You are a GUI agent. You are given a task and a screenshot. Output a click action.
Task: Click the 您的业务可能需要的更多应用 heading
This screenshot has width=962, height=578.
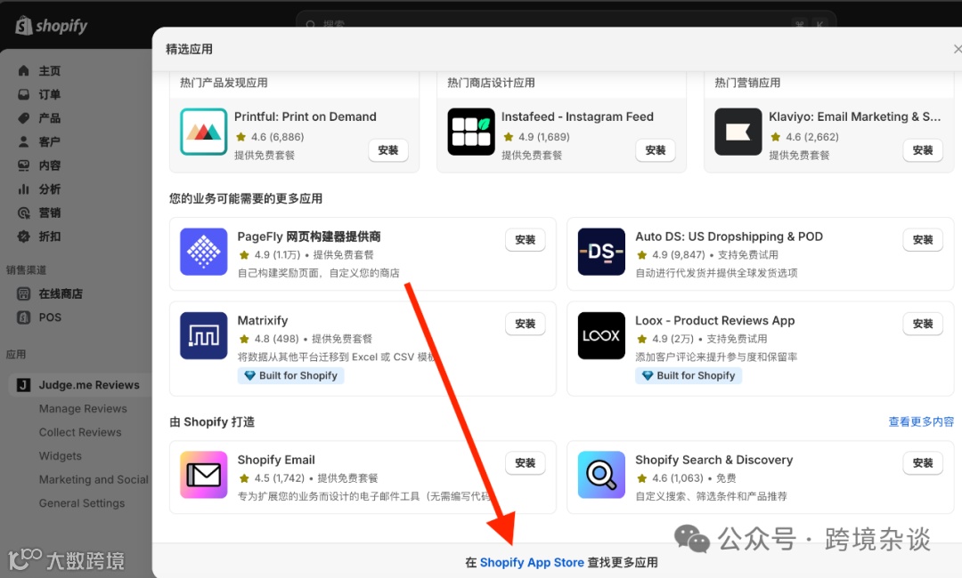pyautogui.click(x=246, y=198)
